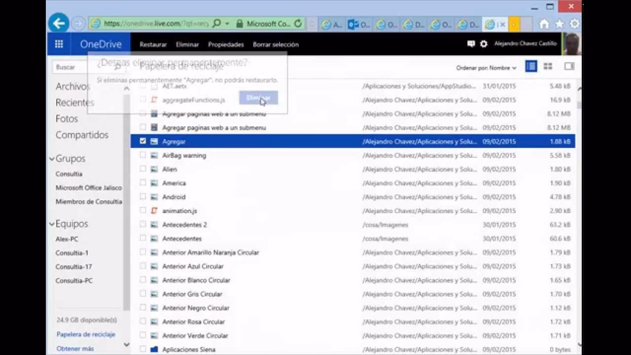
Task: Switch to list view layout
Action: point(531,67)
